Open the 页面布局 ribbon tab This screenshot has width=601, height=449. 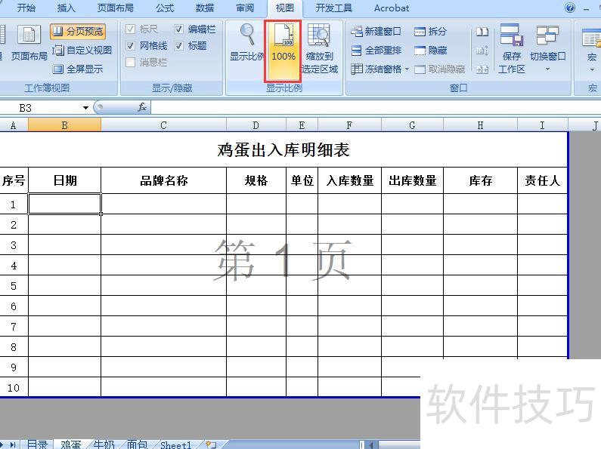(116, 8)
